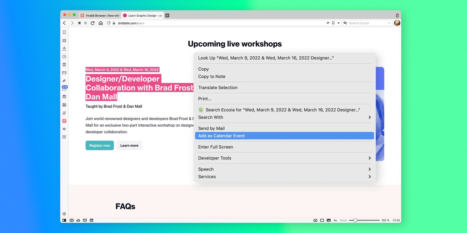467x233 pixels.
Task: Open Vivaldi settings gear icon
Action: [x=64, y=214]
